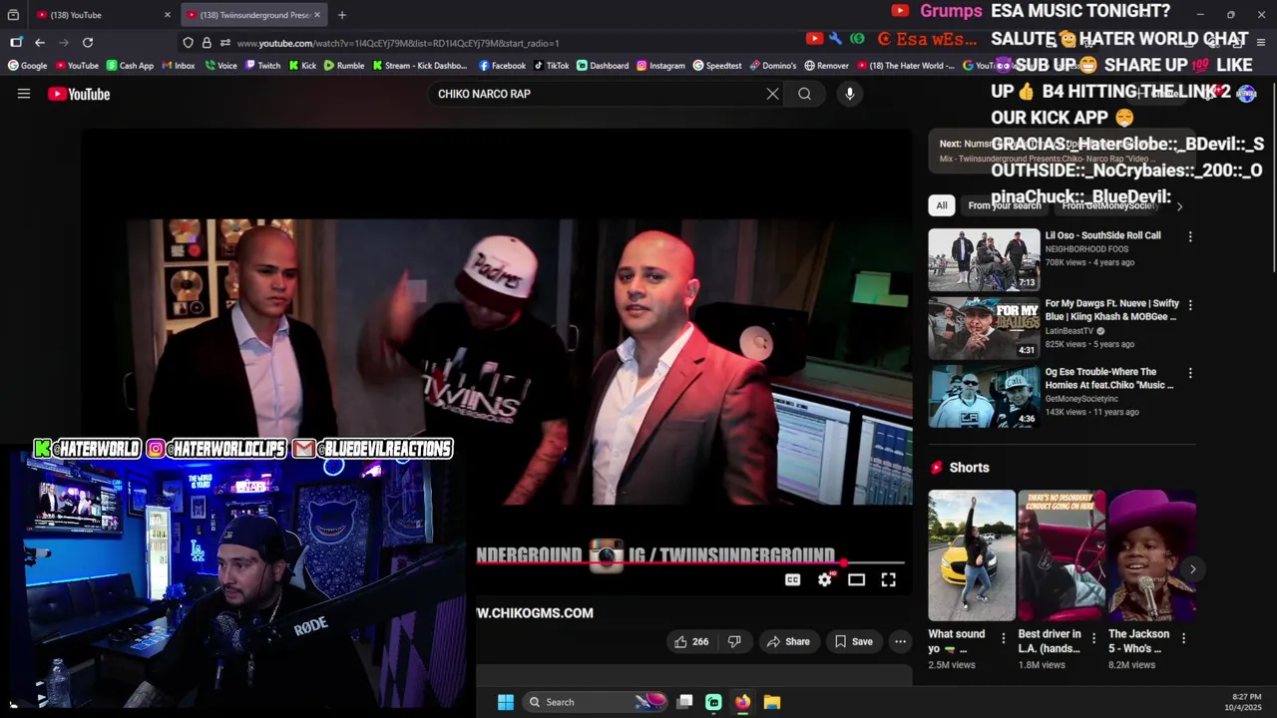1277x718 pixels.
Task: Open more actions menu beside Save
Action: (x=900, y=641)
